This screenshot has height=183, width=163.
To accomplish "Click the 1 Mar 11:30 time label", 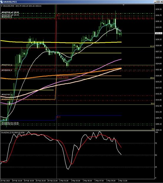I will [x=122, y=181].
